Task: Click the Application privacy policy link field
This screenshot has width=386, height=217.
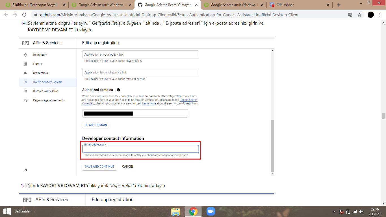Action: pyautogui.click(x=140, y=55)
